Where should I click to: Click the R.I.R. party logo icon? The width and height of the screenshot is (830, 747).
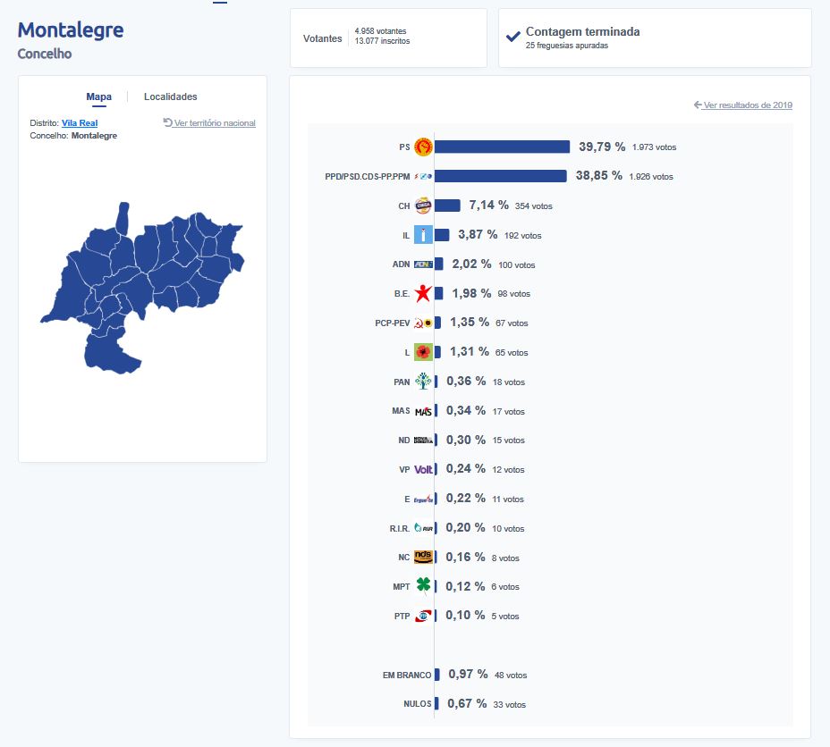[423, 528]
